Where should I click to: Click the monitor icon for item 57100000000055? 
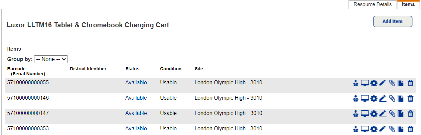point(365,83)
